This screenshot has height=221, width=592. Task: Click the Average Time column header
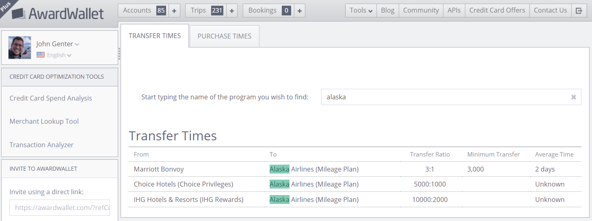click(x=554, y=154)
